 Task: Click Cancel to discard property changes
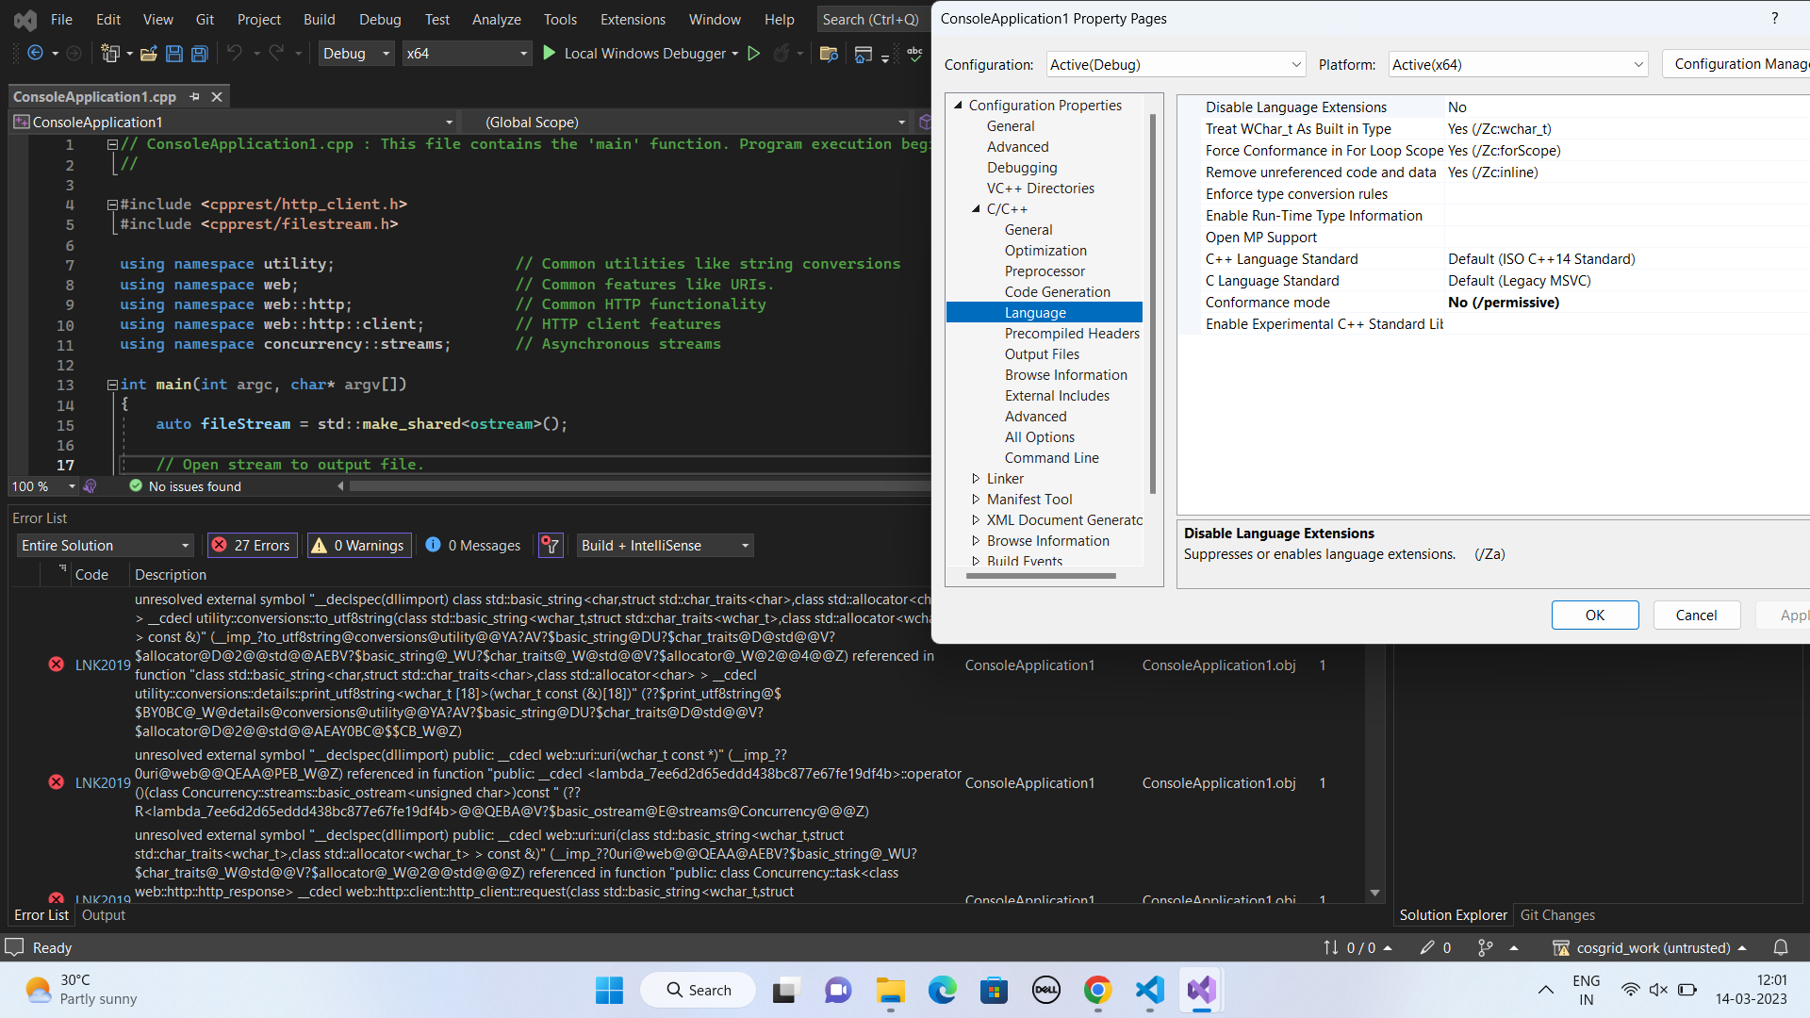pos(1697,614)
